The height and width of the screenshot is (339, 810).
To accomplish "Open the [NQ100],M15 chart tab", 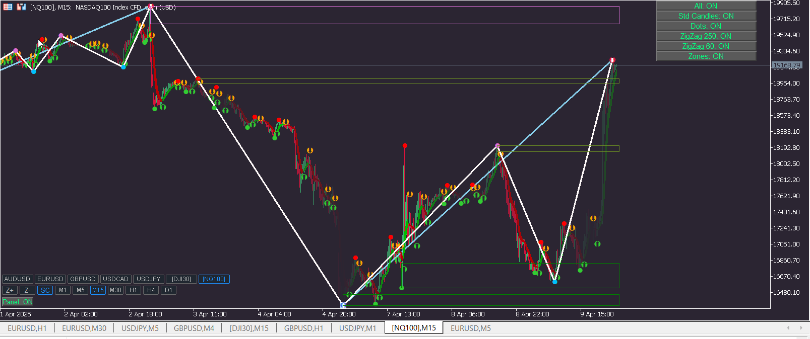I will point(414,328).
